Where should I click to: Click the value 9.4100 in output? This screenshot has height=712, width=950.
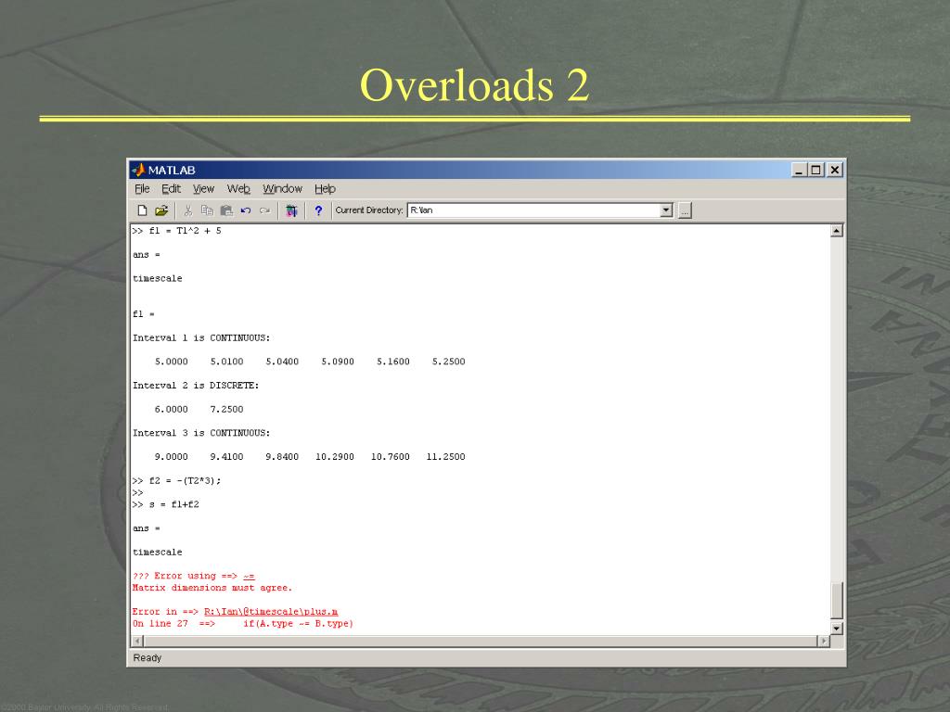[226, 456]
